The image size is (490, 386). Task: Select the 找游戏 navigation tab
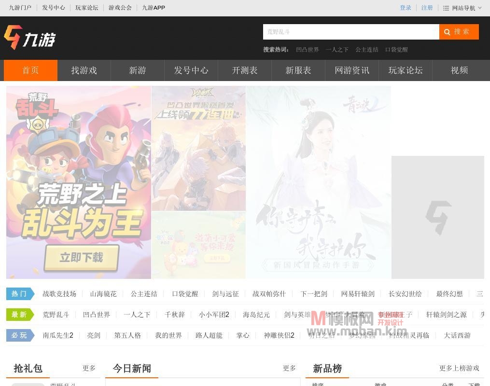84,70
